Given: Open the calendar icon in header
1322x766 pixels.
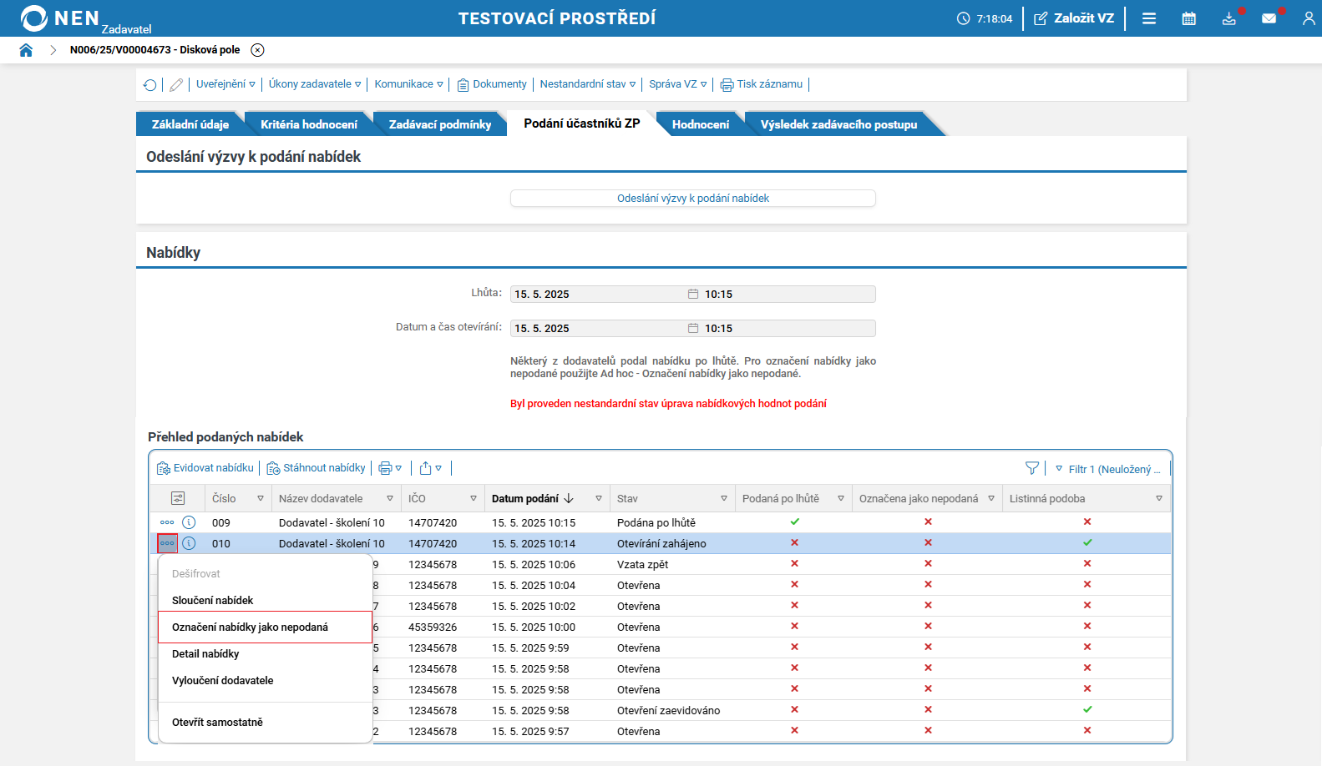Looking at the screenshot, I should coord(1188,18).
